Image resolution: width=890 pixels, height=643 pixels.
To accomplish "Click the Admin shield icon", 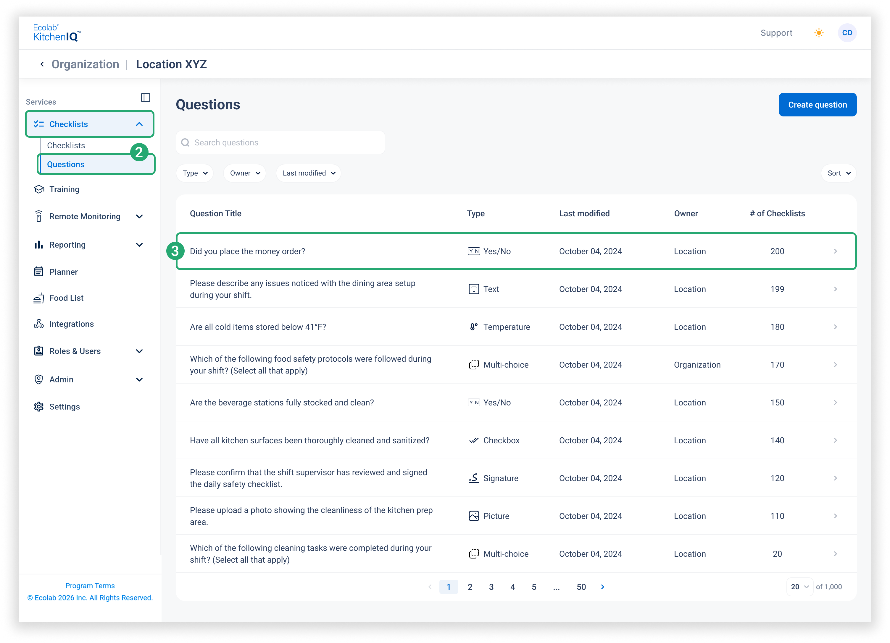I will click(x=38, y=379).
